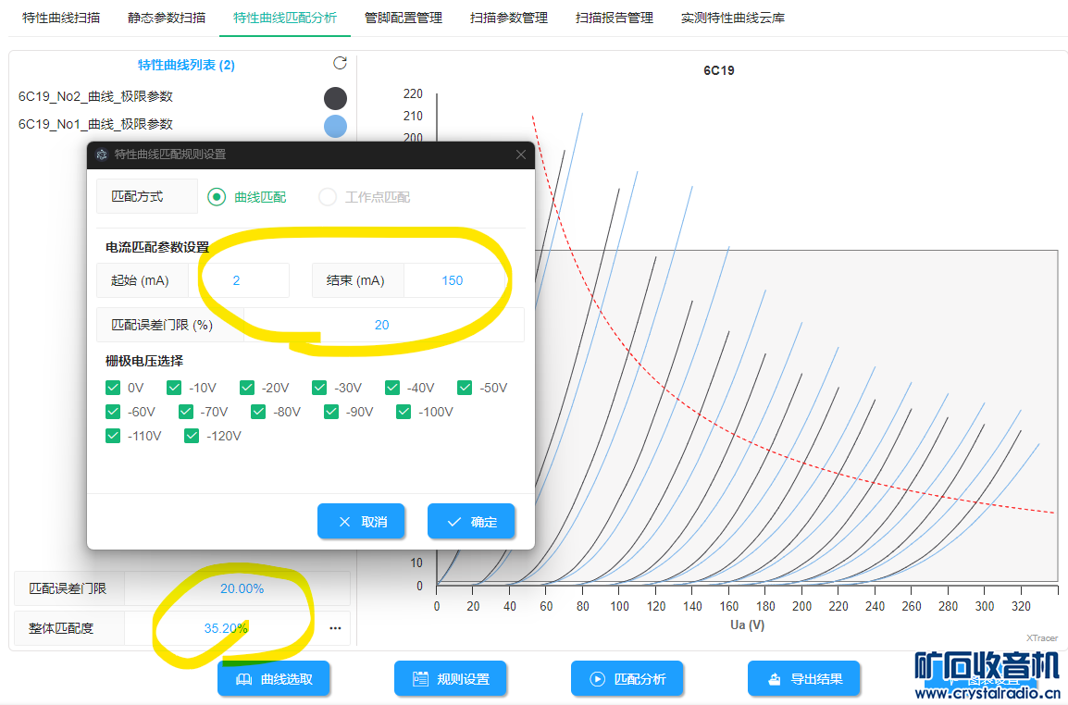Click the dark swatch for 6C19_No2 curve
The width and height of the screenshot is (1068, 705).
(x=335, y=98)
